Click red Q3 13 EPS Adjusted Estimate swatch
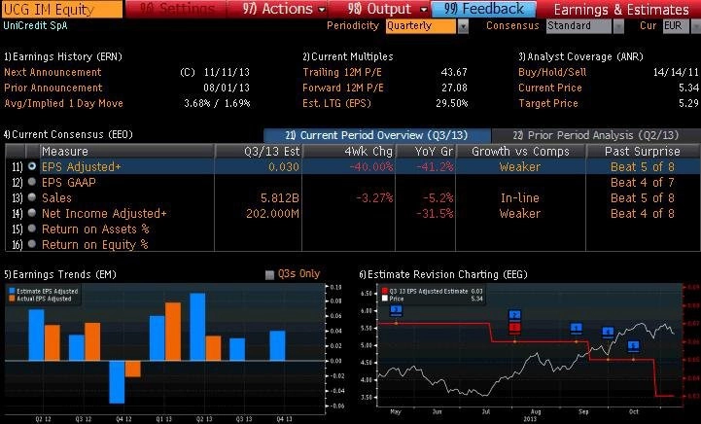 tap(385, 291)
